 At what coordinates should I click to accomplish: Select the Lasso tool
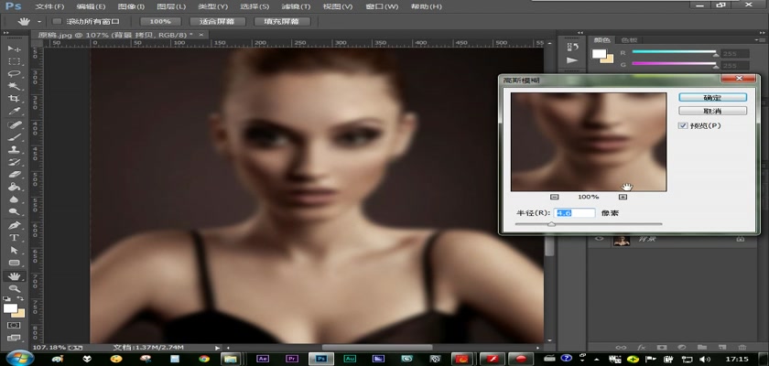pyautogui.click(x=15, y=74)
